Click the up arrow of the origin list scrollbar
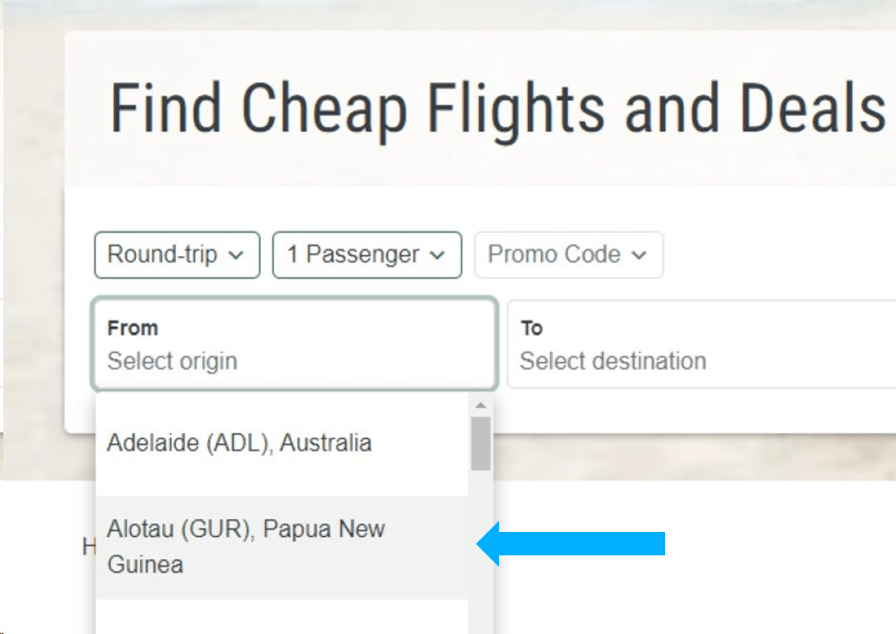896x634 pixels. point(481,405)
